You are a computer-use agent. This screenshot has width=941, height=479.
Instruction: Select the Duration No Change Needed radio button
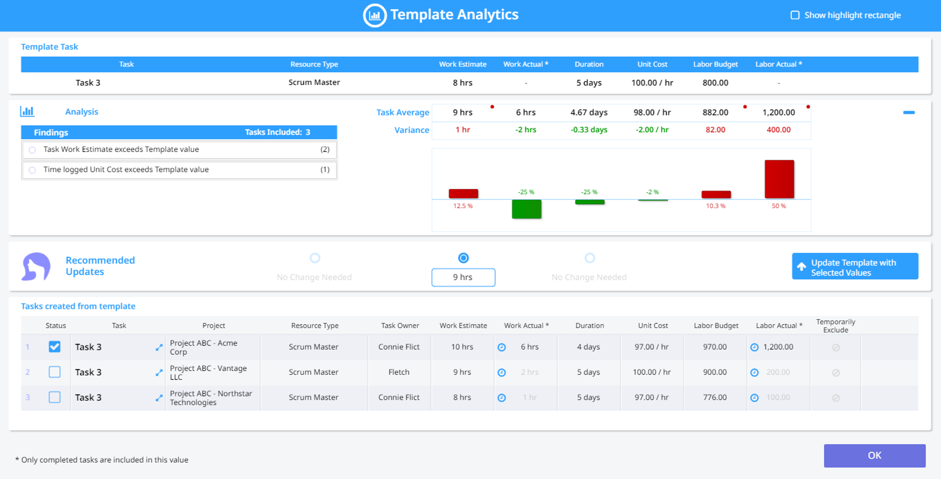590,258
